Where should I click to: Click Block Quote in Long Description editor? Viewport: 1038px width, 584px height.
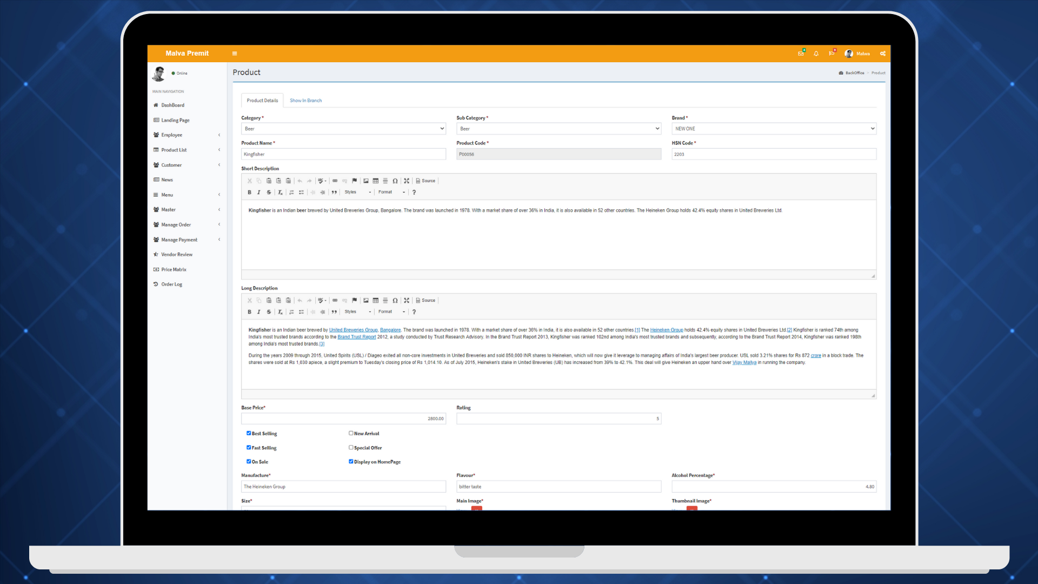[334, 312]
